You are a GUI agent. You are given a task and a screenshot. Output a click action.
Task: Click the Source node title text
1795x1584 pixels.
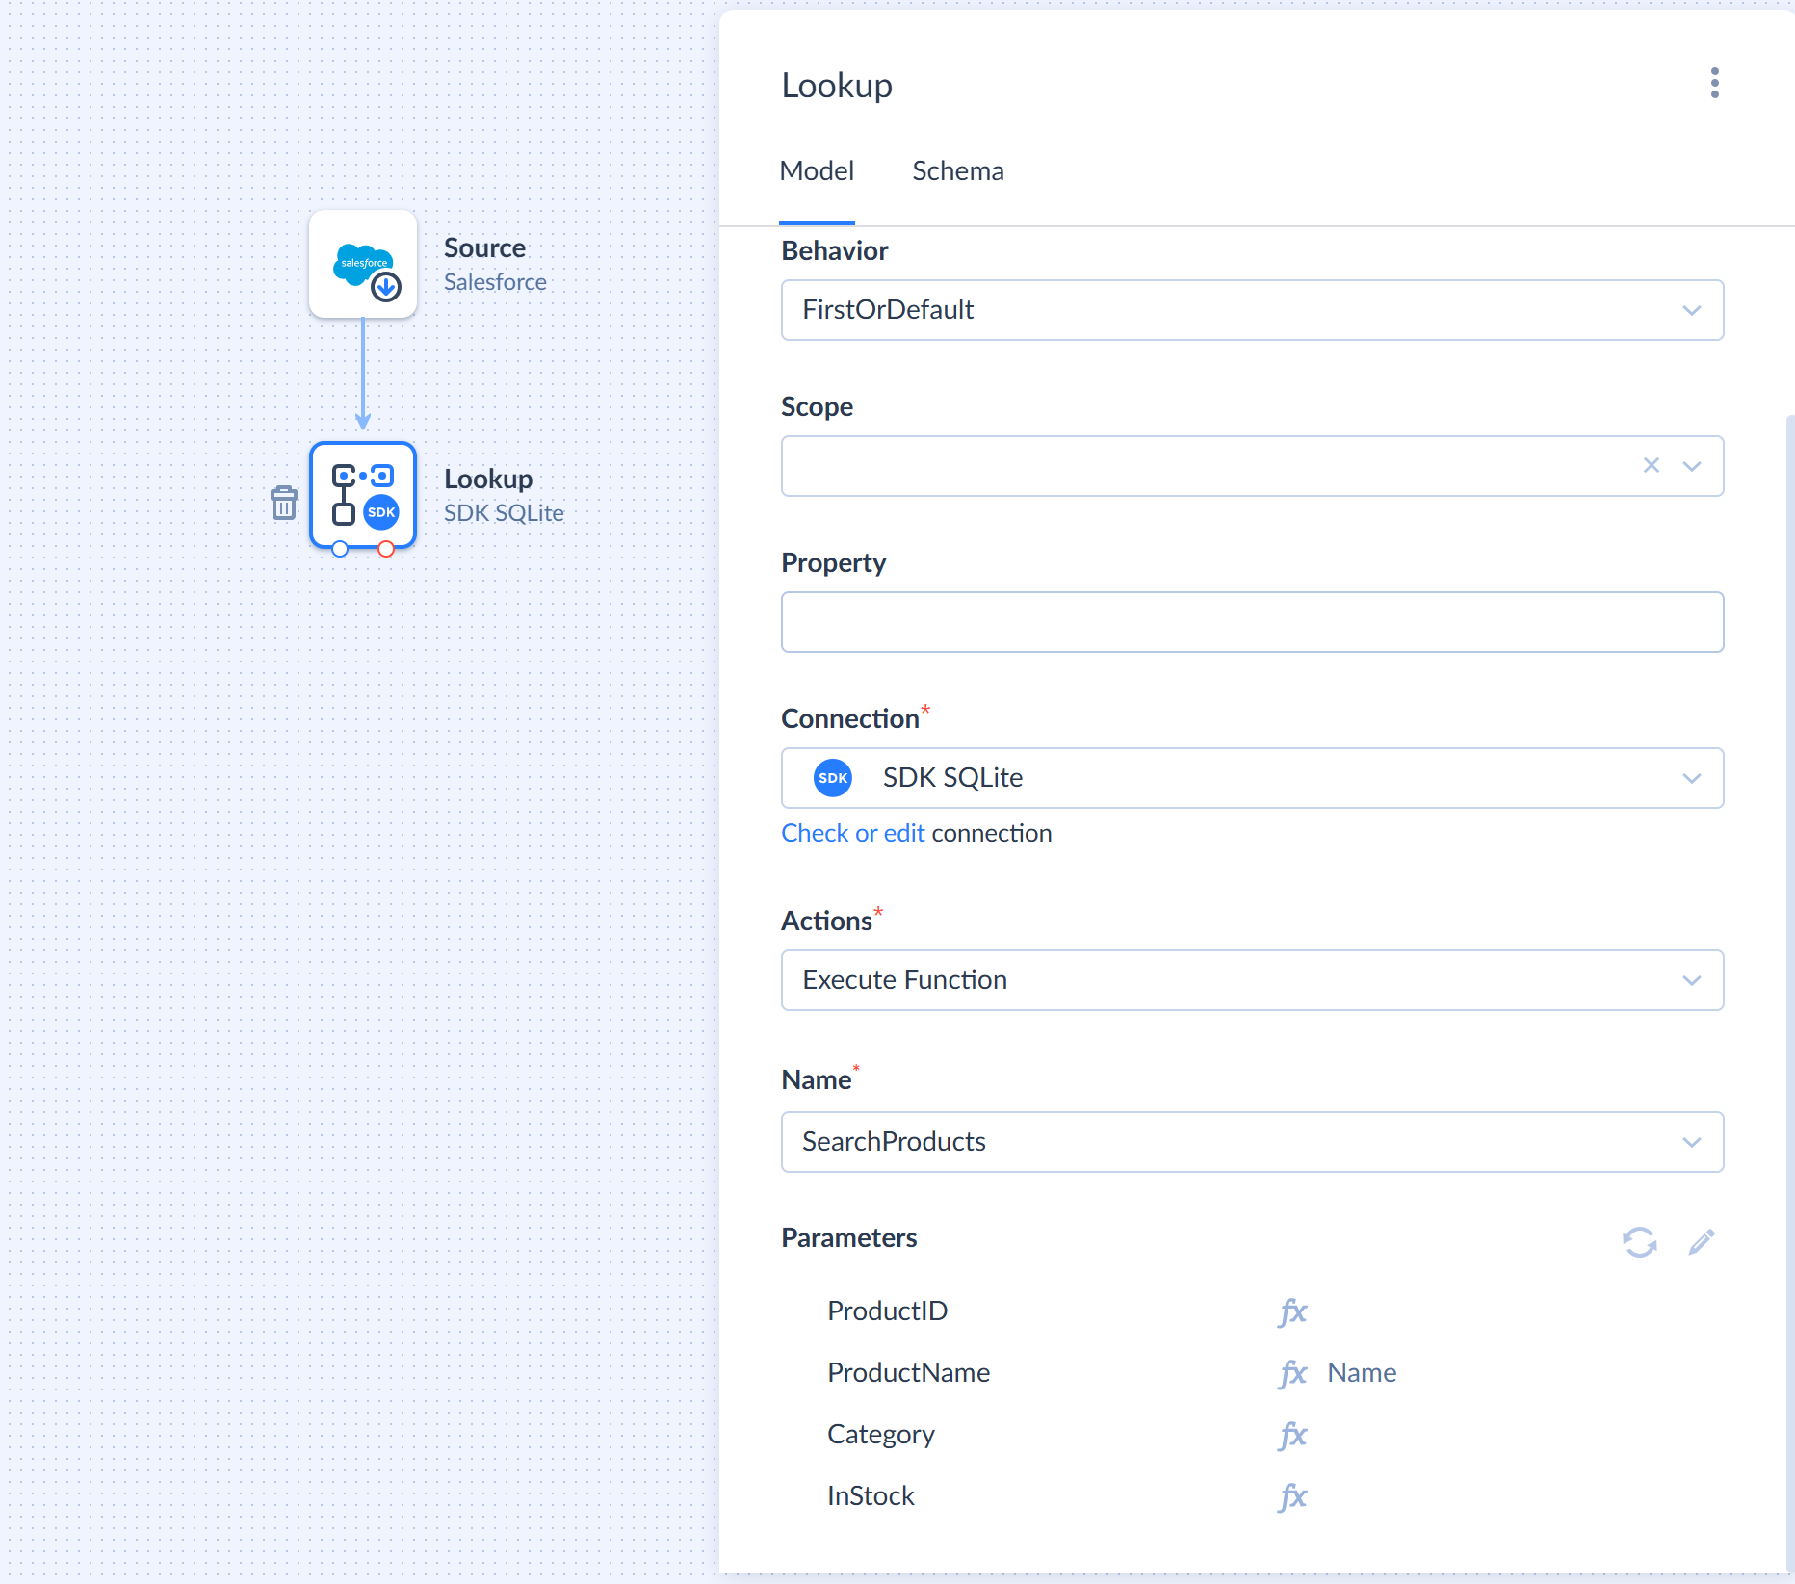484,247
